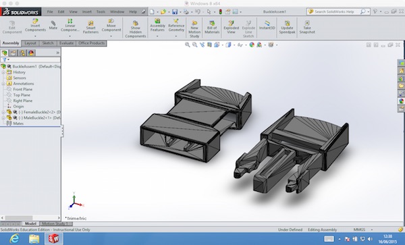This screenshot has height=245, width=405.
Task: Click the New document icon
Action: 152,11
